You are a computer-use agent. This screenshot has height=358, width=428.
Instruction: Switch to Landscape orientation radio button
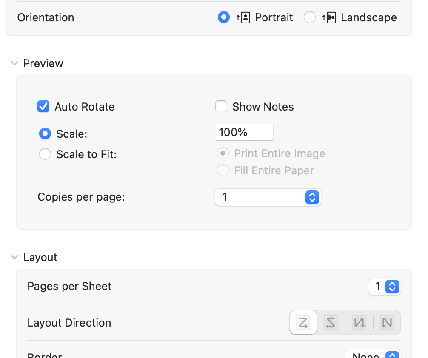pos(310,17)
